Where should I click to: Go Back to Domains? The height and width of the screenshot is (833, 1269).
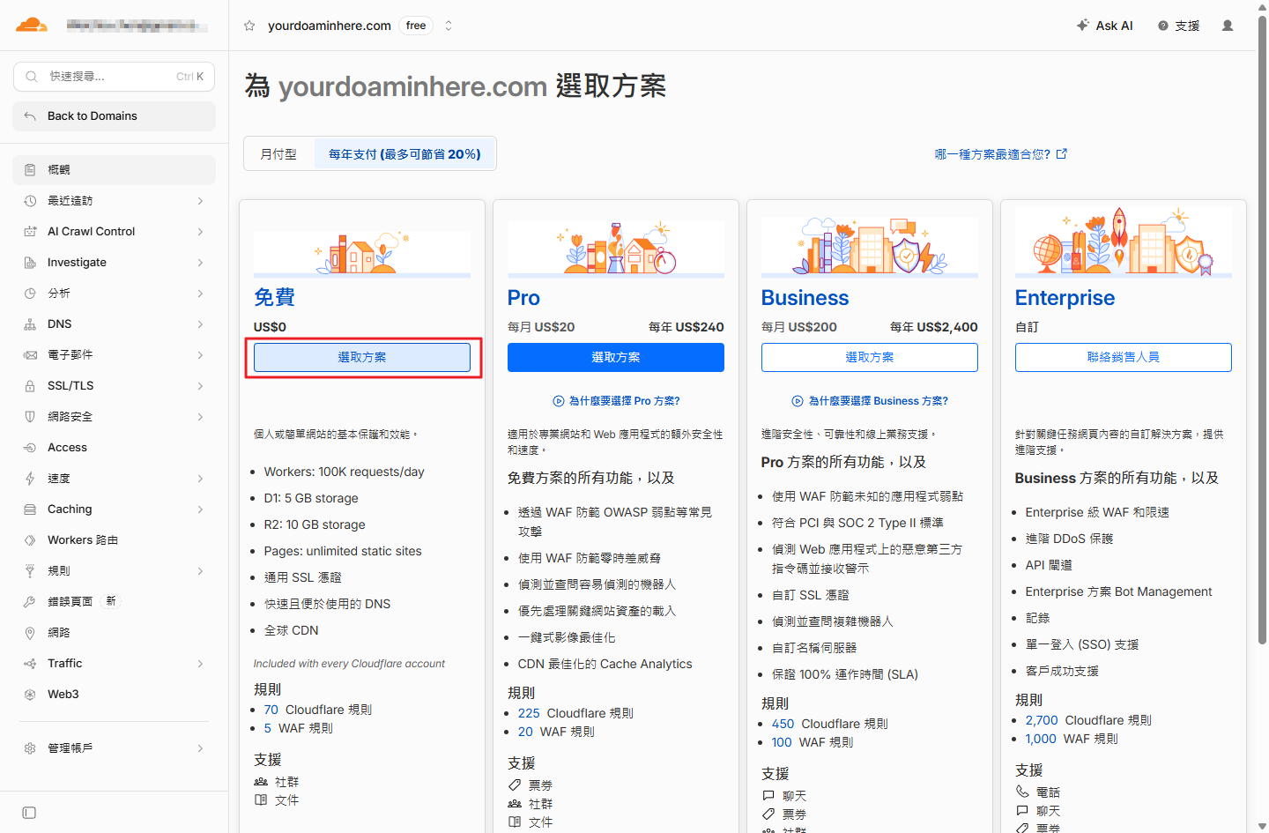click(115, 116)
